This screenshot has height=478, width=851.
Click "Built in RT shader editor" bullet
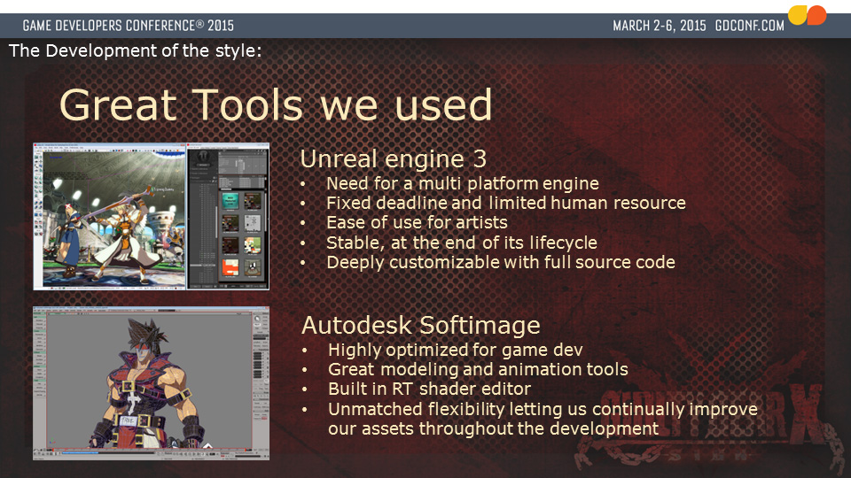(x=429, y=389)
